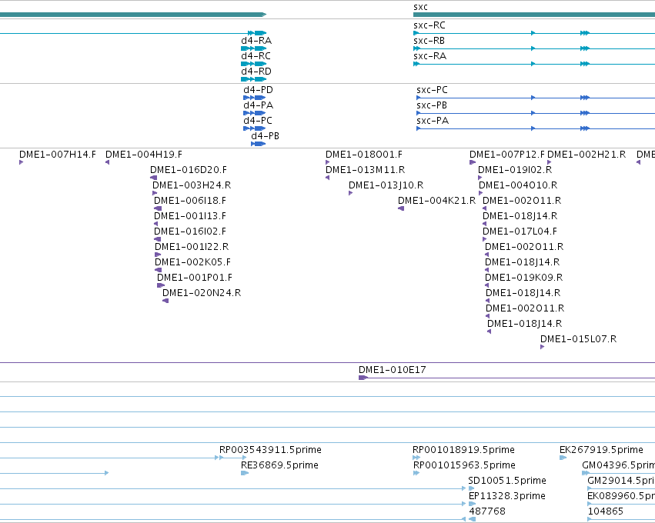Select the sxc gene label
Image resolution: width=655 pixels, height=523 pixels.
pyautogui.click(x=420, y=7)
